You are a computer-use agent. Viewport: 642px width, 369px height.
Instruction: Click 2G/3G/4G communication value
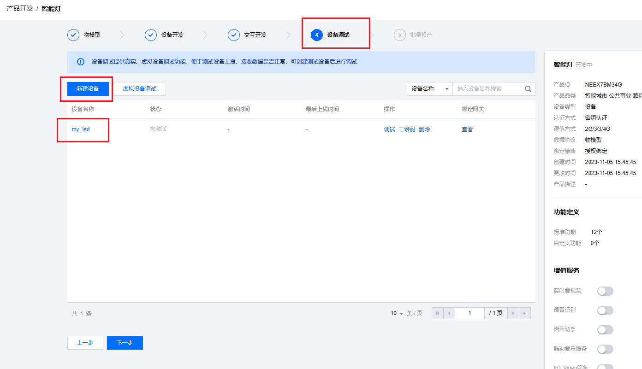tap(598, 129)
